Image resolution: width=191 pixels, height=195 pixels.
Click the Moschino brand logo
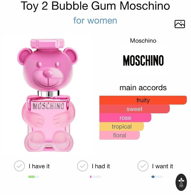point(143,61)
